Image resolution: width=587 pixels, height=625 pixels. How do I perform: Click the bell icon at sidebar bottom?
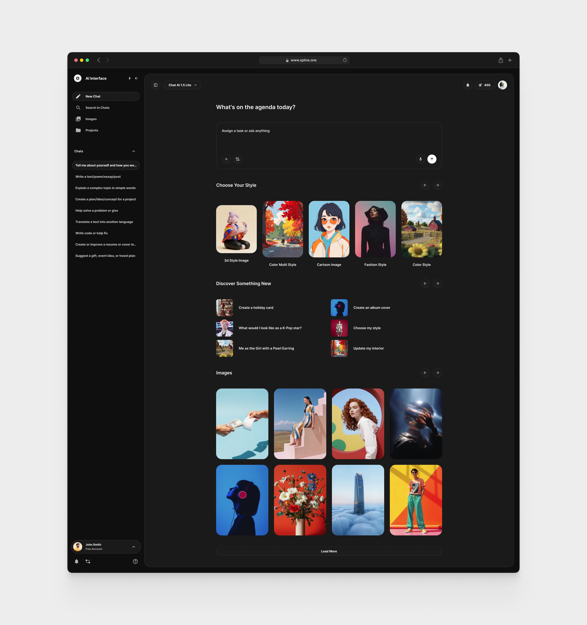click(x=76, y=561)
